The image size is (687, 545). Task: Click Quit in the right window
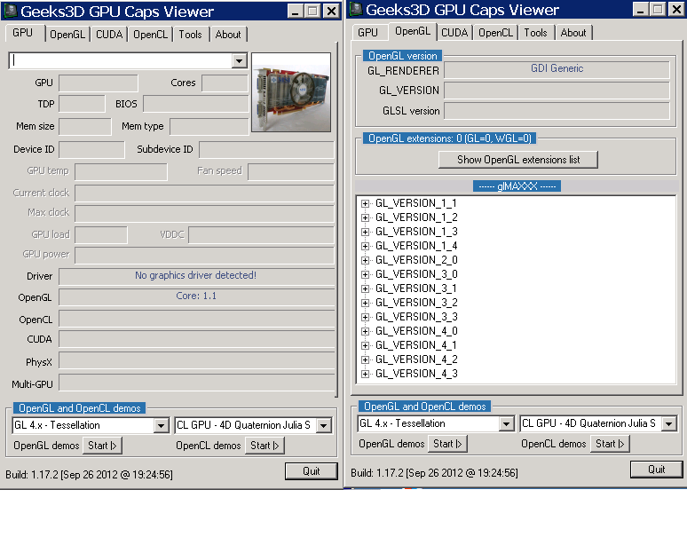tap(657, 470)
